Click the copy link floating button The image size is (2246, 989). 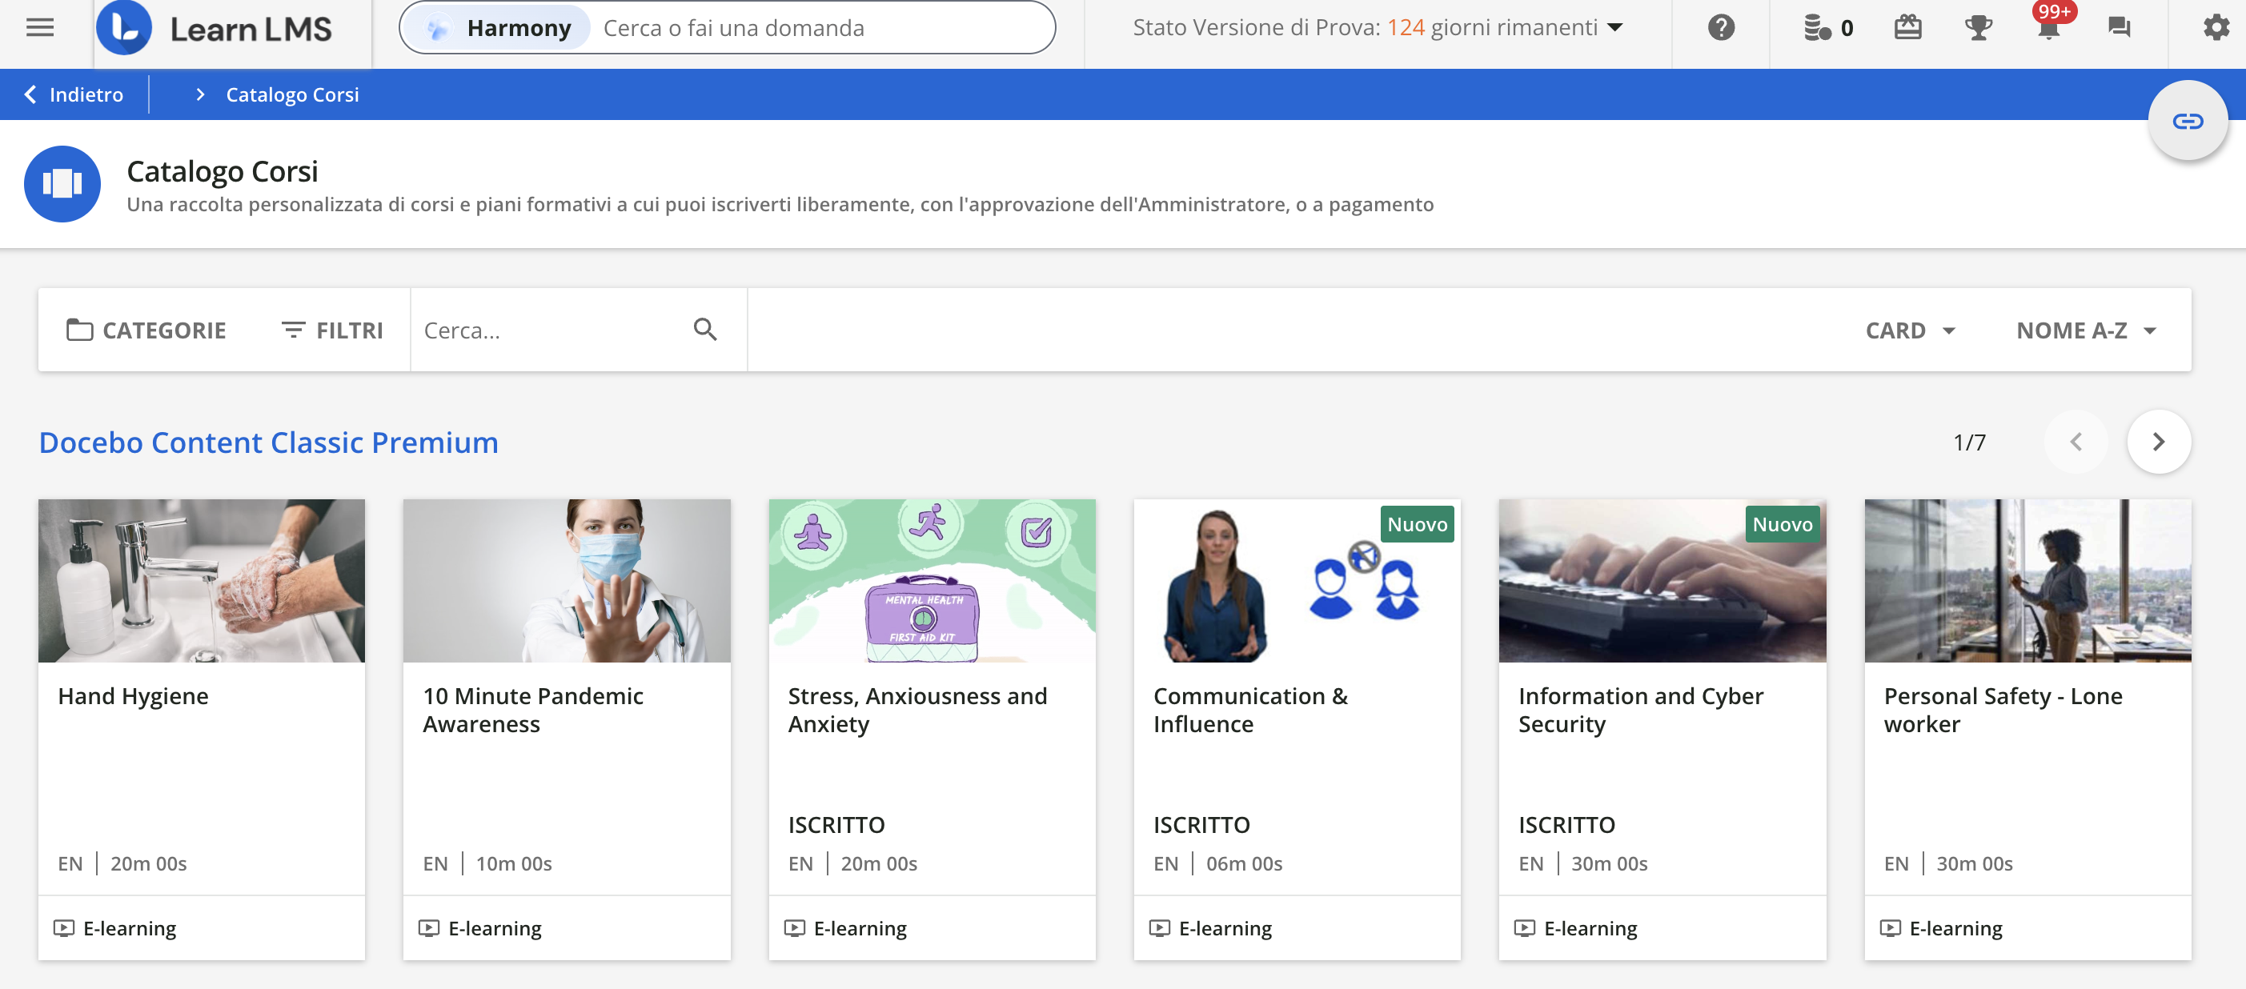click(2187, 121)
